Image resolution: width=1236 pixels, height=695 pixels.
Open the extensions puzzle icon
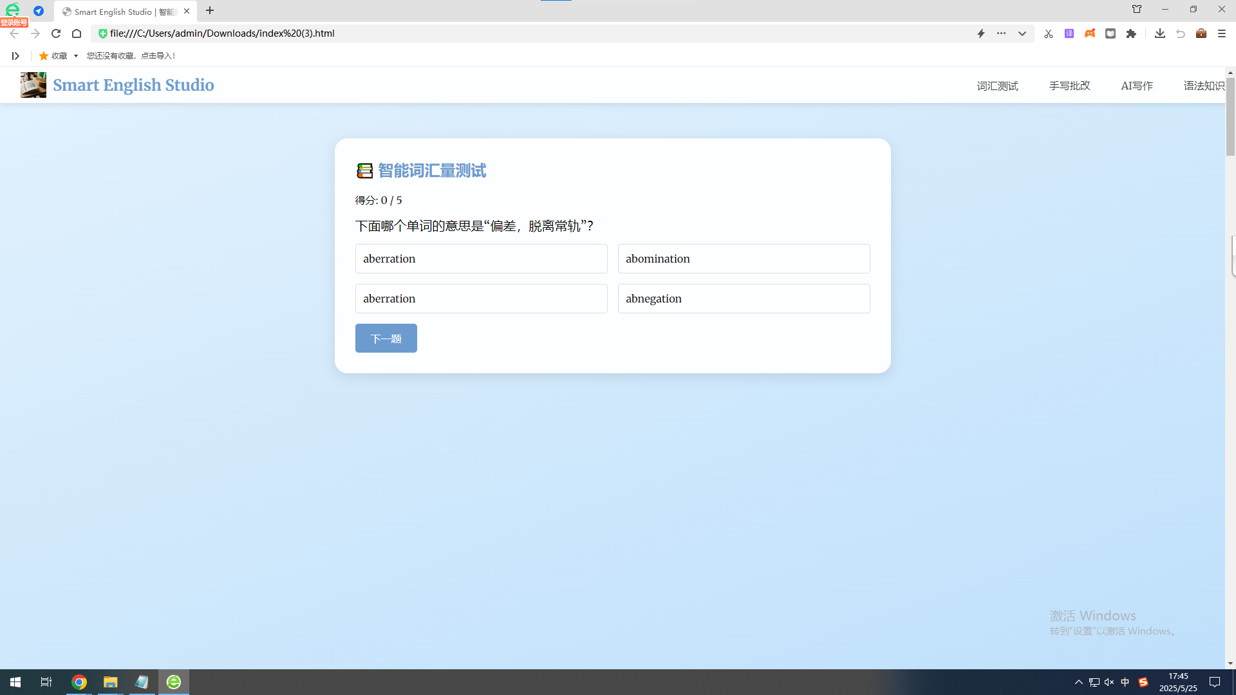click(x=1131, y=33)
